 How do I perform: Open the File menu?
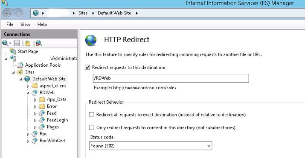10,24
